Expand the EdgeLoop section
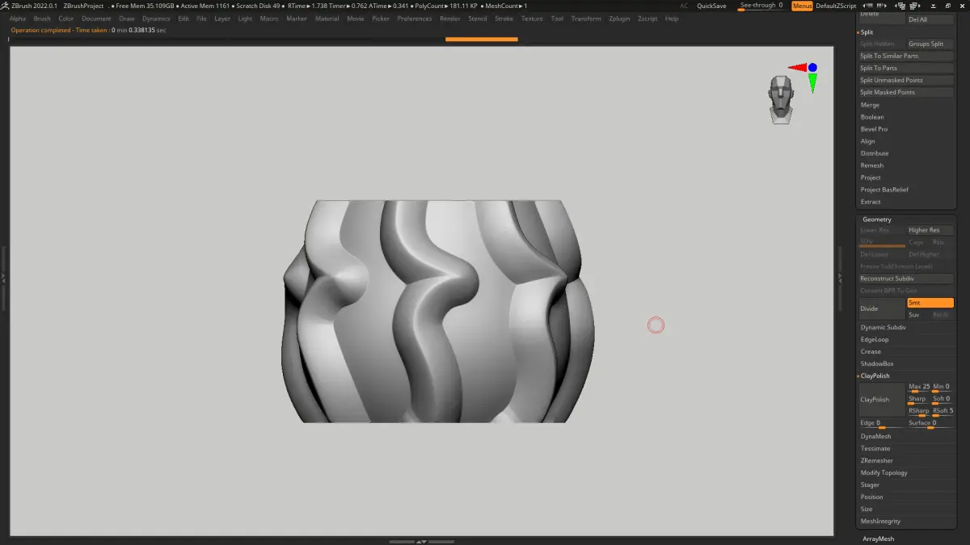 pyautogui.click(x=875, y=339)
